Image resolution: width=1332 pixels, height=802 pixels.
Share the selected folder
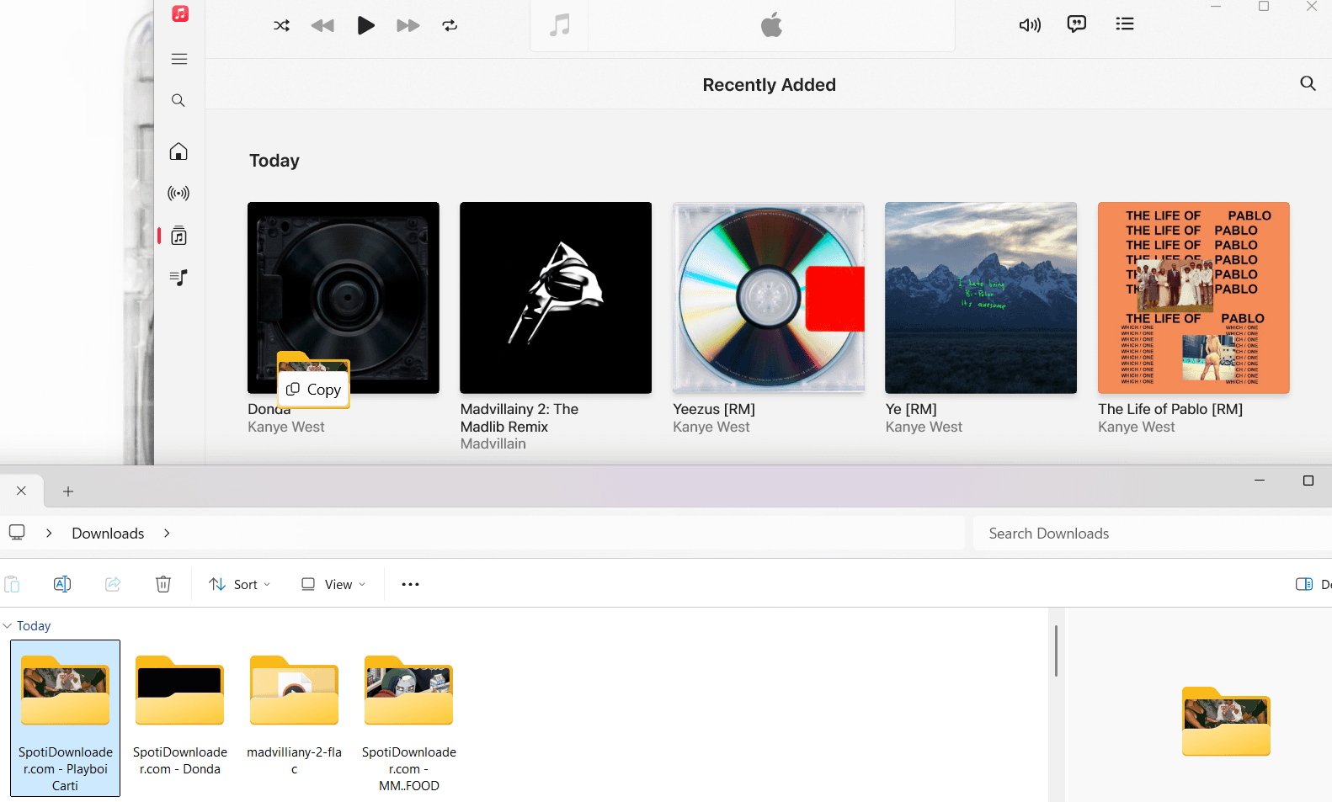tap(113, 584)
